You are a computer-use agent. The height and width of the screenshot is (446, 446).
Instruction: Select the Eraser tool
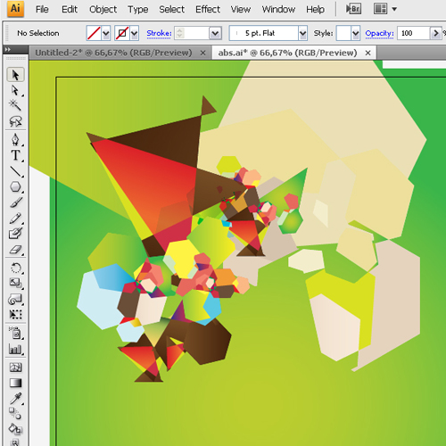point(15,250)
